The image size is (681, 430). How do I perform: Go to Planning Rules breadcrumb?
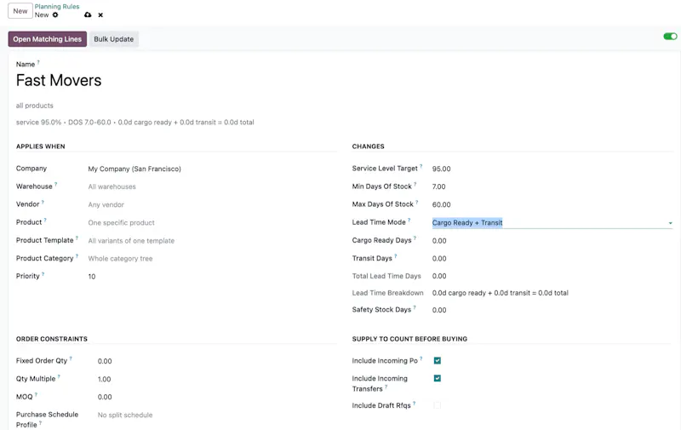tap(57, 7)
